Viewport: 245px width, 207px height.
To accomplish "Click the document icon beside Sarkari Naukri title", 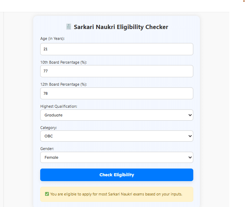I will [x=69, y=27].
